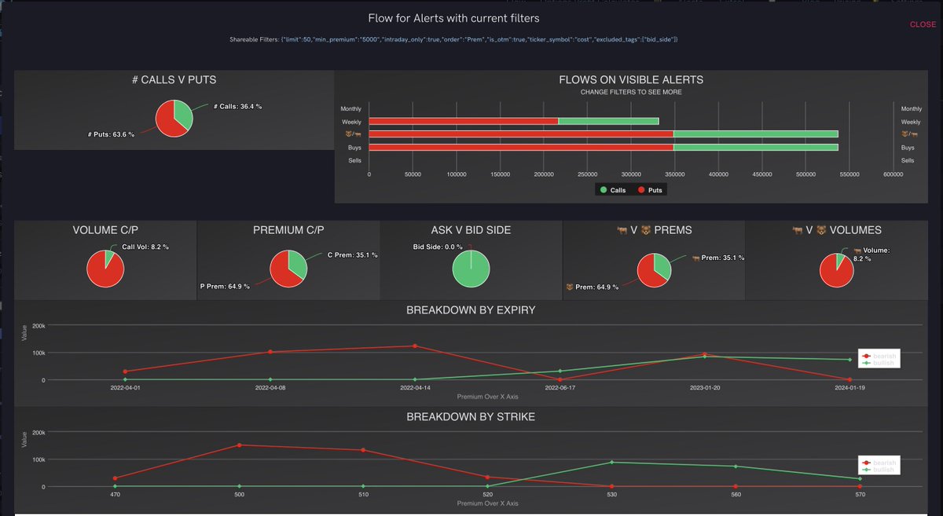The height and width of the screenshot is (516, 943).
Task: Click the 'Call Vol: 8.2 %' label
Action: [145, 247]
